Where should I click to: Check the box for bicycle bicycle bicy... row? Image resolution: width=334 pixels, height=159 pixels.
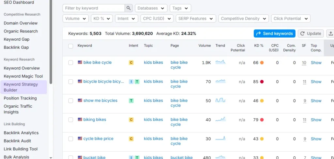71,82
